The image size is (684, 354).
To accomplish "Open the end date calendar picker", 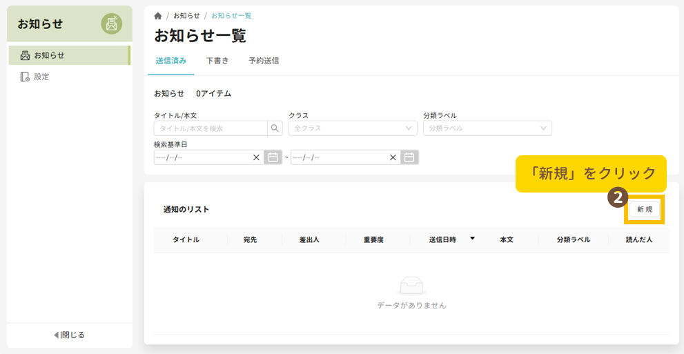I will pyautogui.click(x=409, y=157).
